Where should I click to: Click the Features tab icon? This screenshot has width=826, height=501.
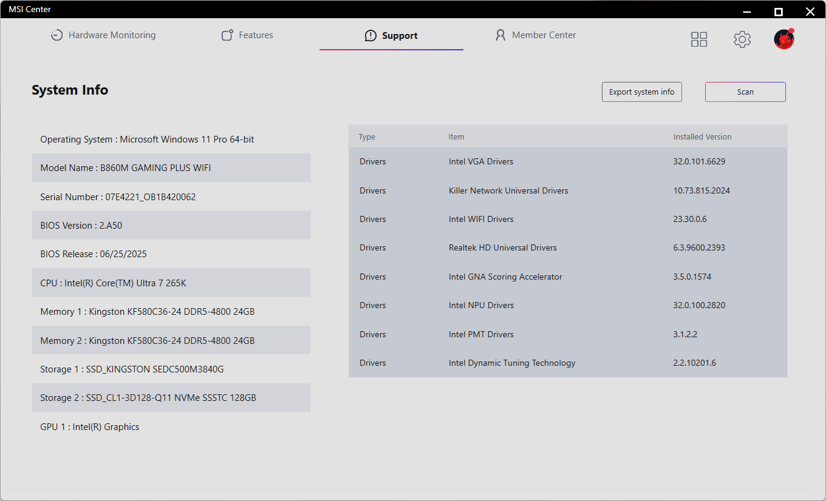tap(227, 35)
